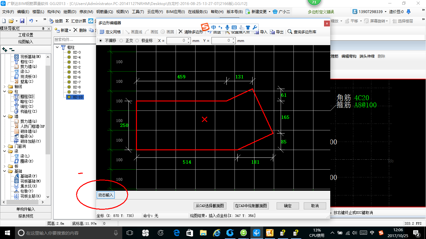Viewport: 426px width, 239px height.
Task: Select the 极坐标 (polar) radio button
Action: pyautogui.click(x=137, y=40)
